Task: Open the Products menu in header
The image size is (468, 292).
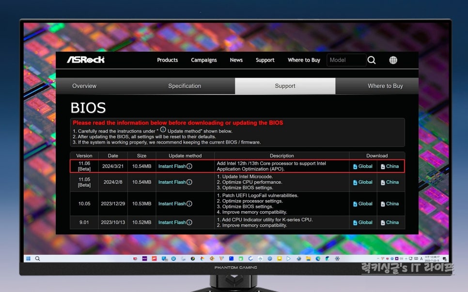Action: coord(167,60)
